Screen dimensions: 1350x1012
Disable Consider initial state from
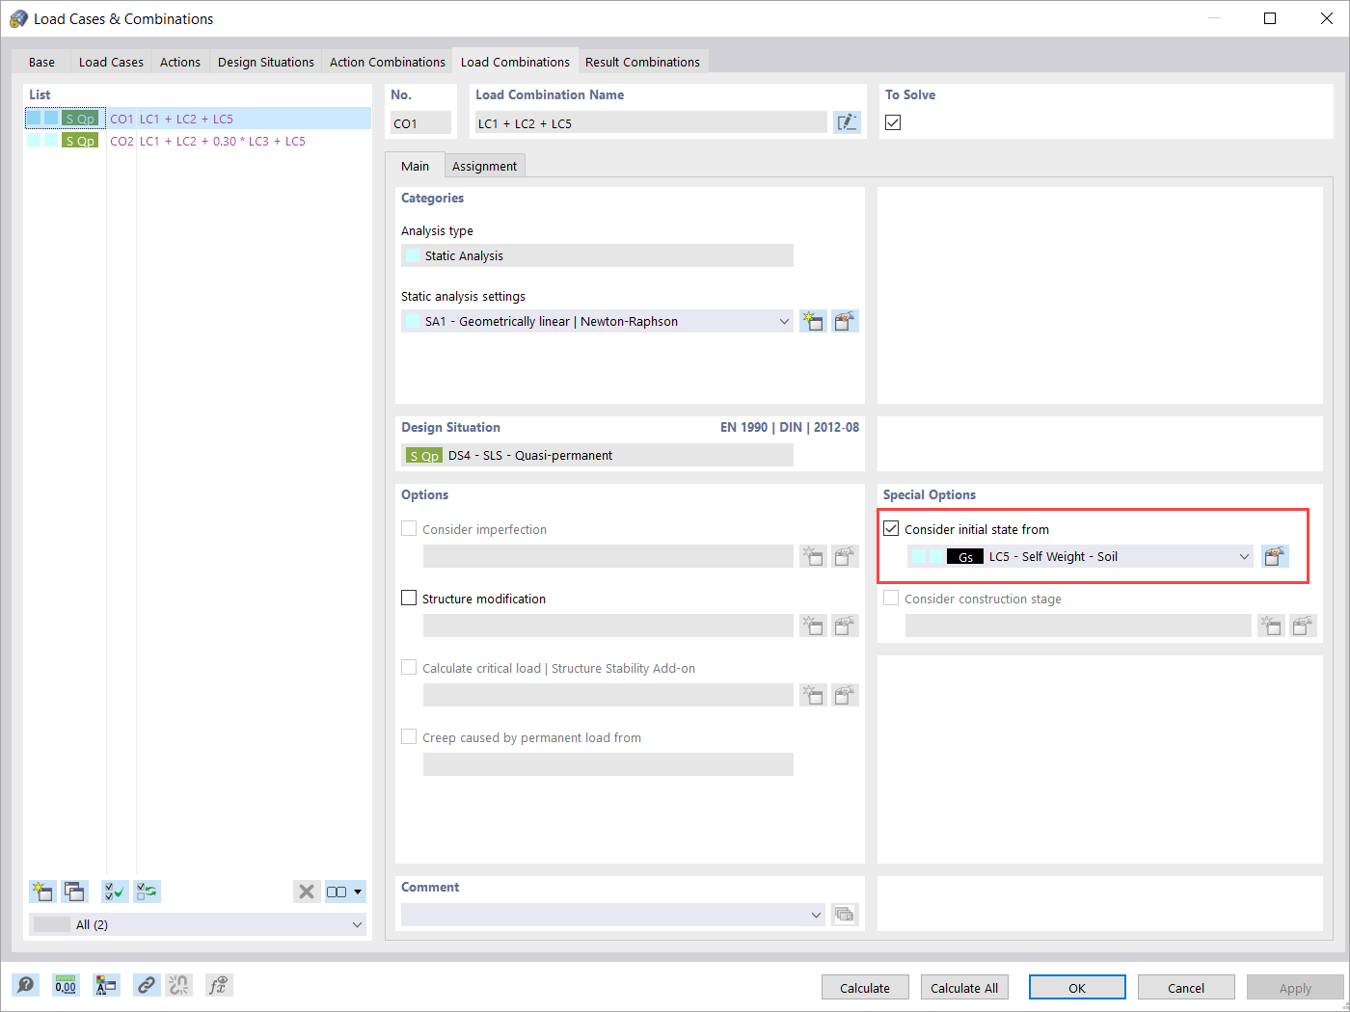click(890, 527)
